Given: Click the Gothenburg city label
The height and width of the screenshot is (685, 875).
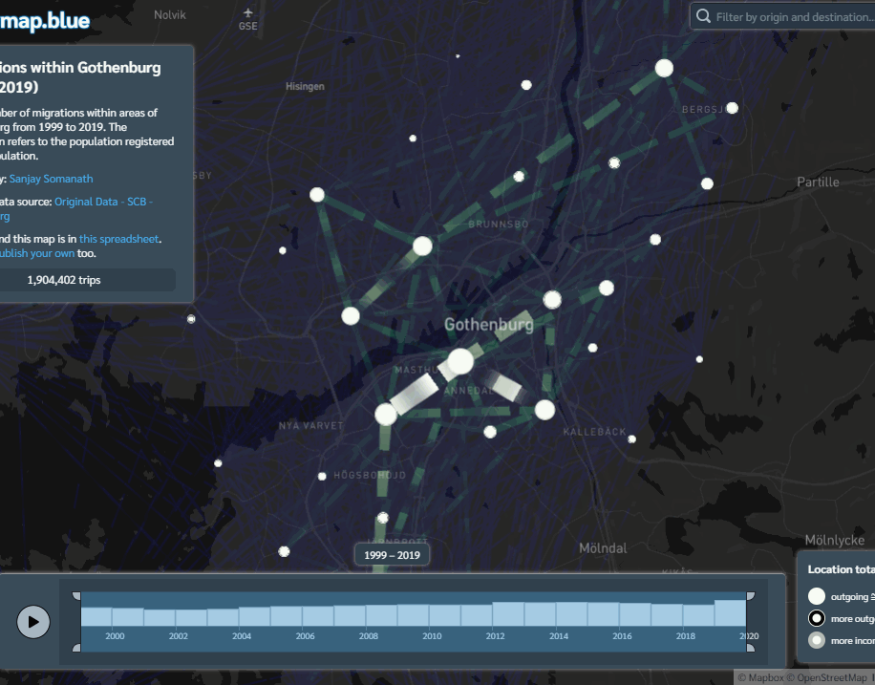Looking at the screenshot, I should click(489, 325).
